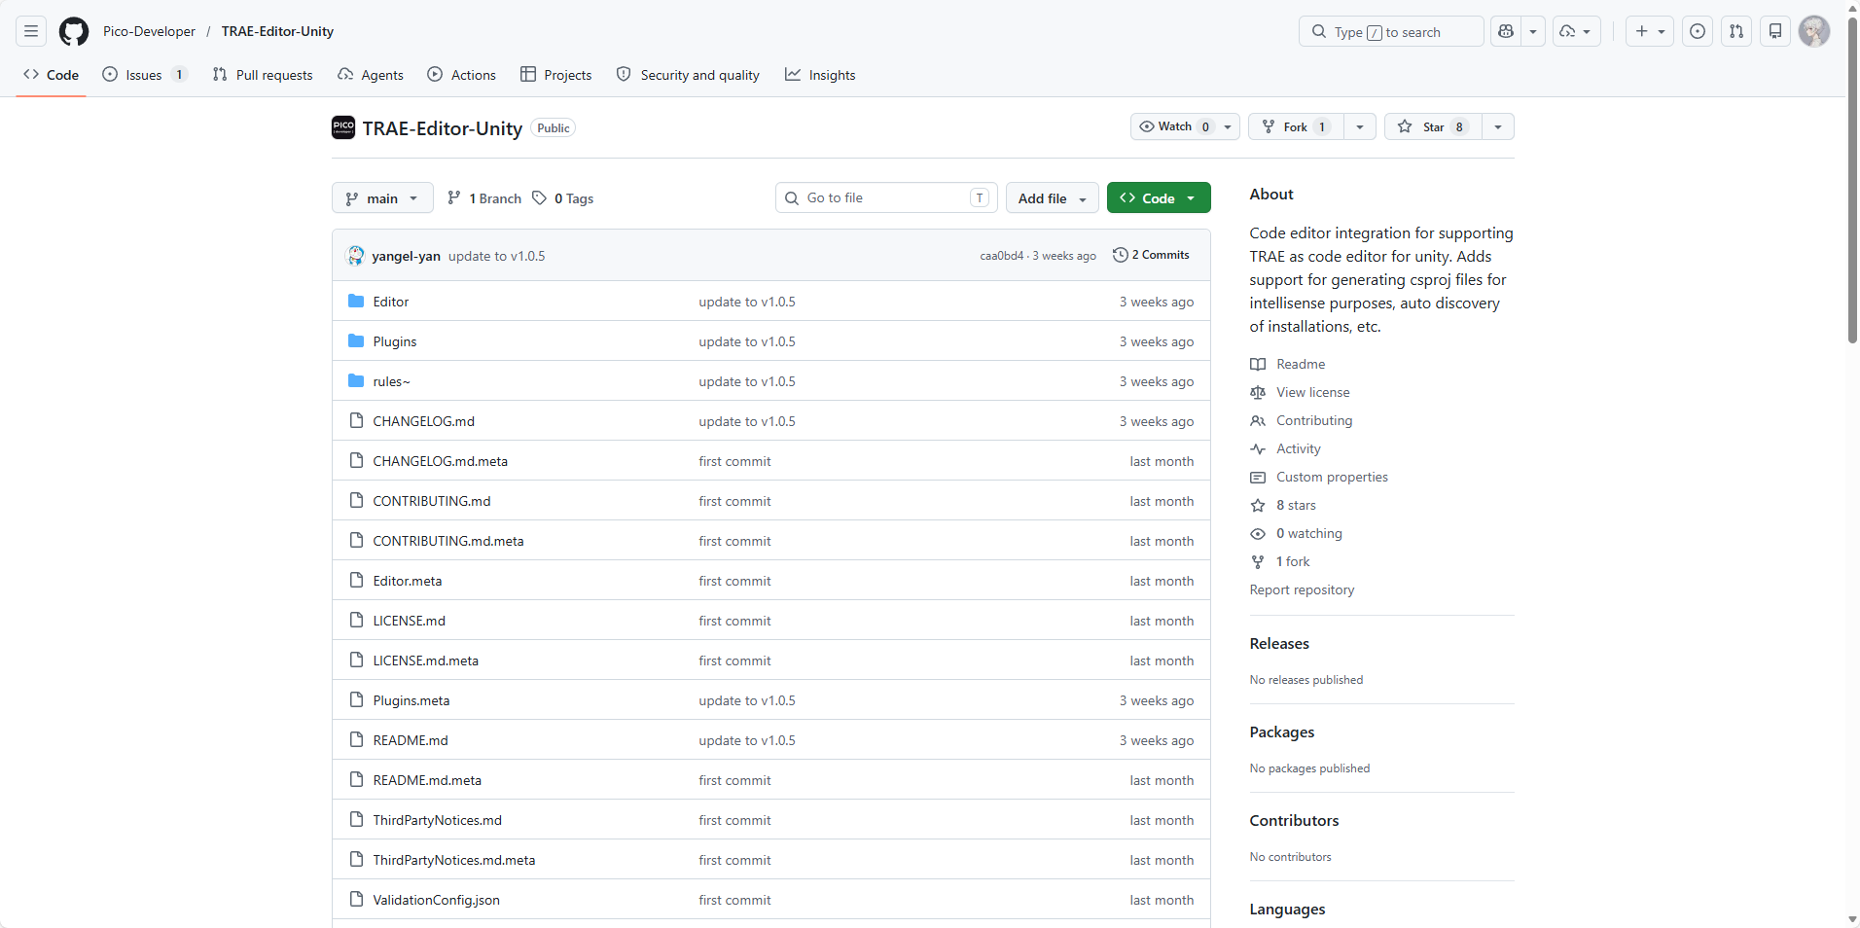
Task: Open the Create new plus dropdown
Action: click(x=1650, y=31)
